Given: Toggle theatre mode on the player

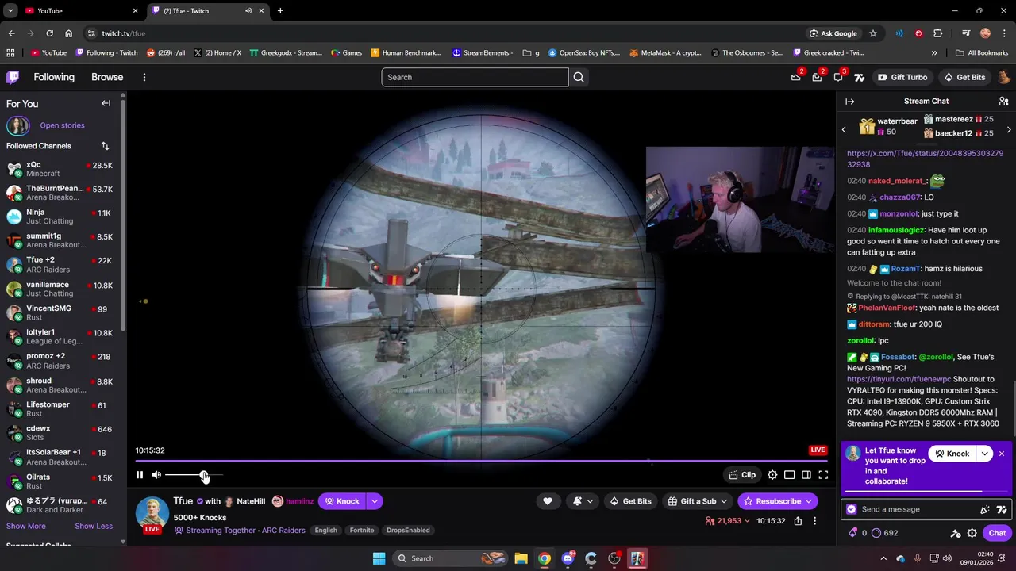Looking at the screenshot, I should 790,475.
